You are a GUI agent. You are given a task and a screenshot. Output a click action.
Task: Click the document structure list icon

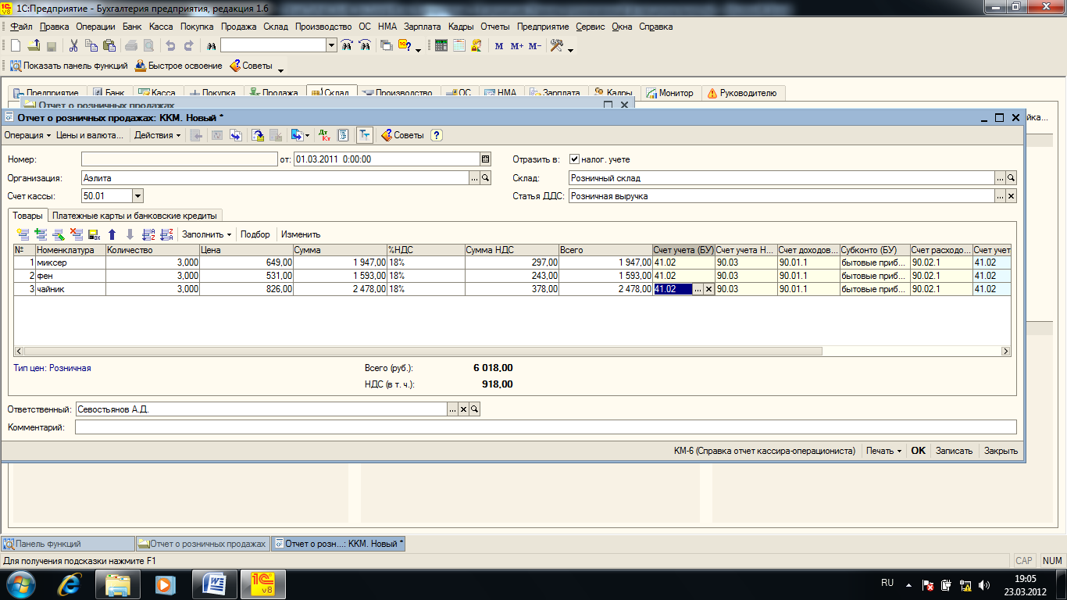[343, 135]
